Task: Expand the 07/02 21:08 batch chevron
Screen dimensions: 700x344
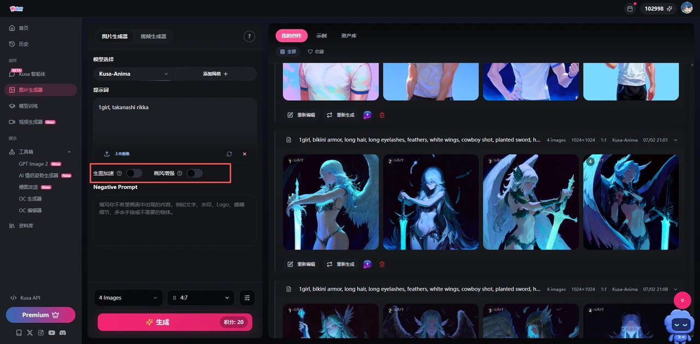Action: click(675, 289)
